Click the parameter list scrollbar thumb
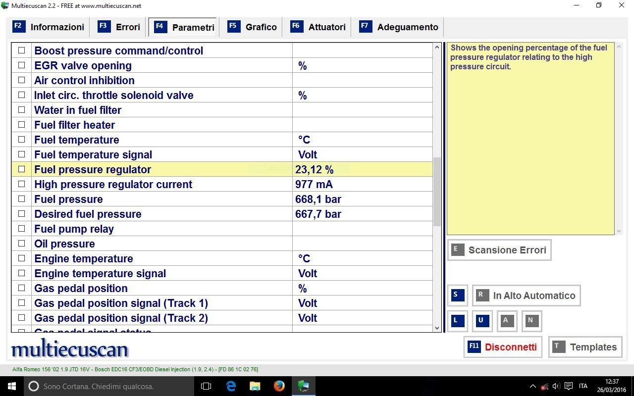 pos(437,192)
